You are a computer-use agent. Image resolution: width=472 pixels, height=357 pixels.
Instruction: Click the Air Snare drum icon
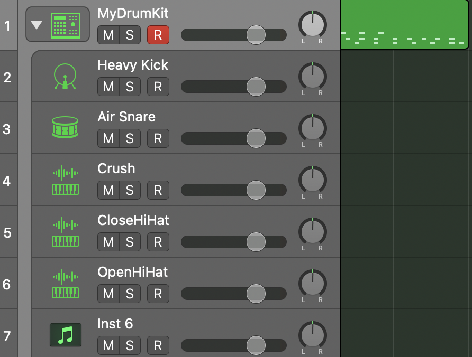coord(65,128)
